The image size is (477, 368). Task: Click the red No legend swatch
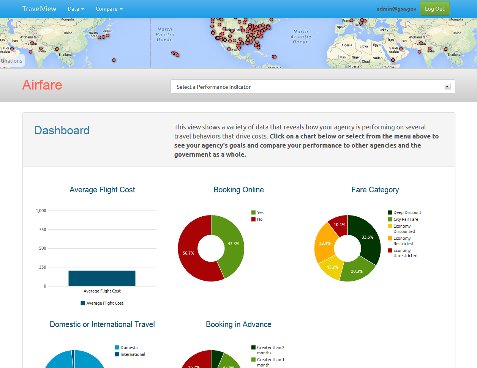[x=253, y=219]
